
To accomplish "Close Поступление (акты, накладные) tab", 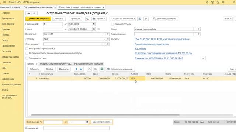I will 55,7.
